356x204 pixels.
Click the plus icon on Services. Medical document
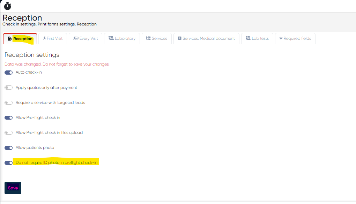point(179,38)
